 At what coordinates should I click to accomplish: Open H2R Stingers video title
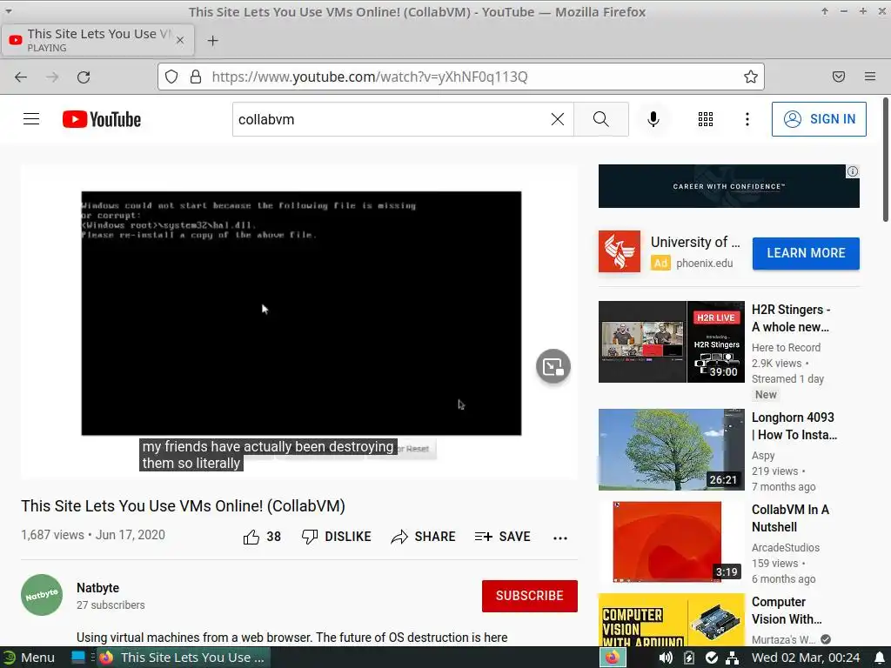click(791, 318)
